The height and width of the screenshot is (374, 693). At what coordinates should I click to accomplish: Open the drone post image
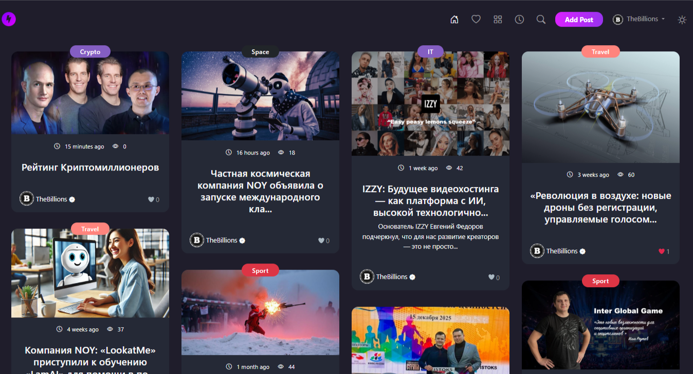point(600,107)
